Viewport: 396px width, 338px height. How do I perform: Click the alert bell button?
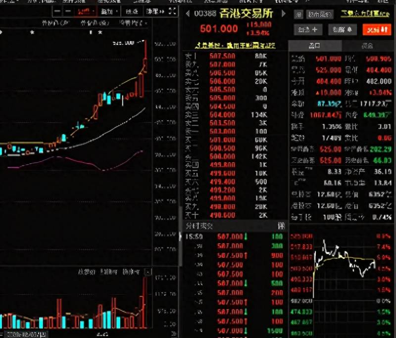[x=343, y=30]
